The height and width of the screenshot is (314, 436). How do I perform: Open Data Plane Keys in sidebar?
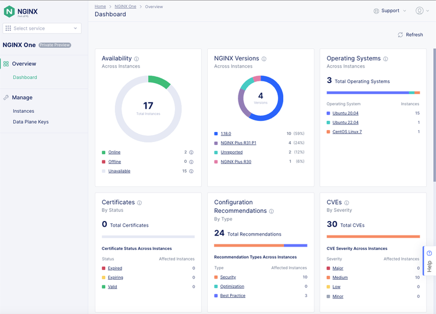[x=31, y=122]
